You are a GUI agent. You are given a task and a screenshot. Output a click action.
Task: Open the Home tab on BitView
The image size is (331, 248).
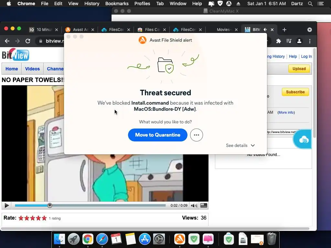[x=12, y=69]
